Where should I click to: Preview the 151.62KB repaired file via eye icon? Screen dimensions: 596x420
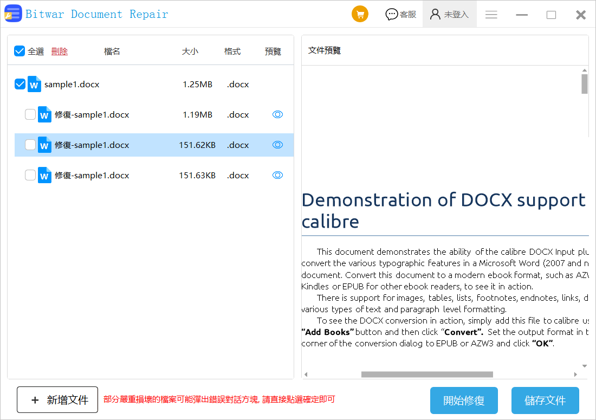coord(277,145)
